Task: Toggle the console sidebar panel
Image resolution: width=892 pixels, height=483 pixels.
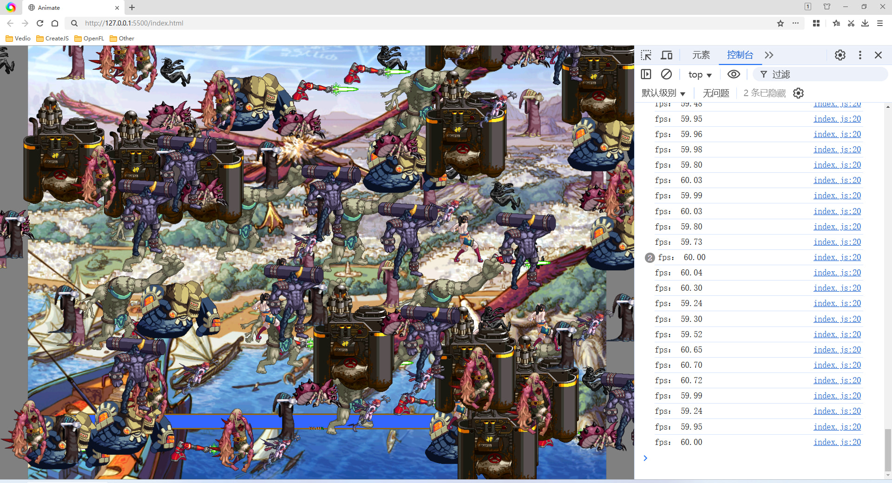Action: tap(646, 74)
